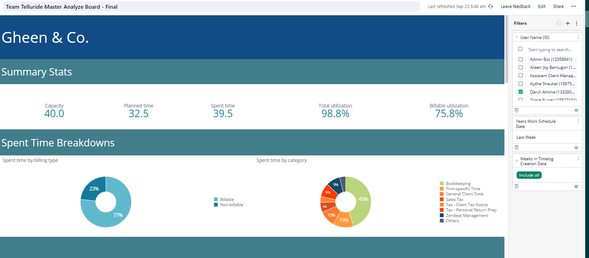Open the Share option

point(558,7)
